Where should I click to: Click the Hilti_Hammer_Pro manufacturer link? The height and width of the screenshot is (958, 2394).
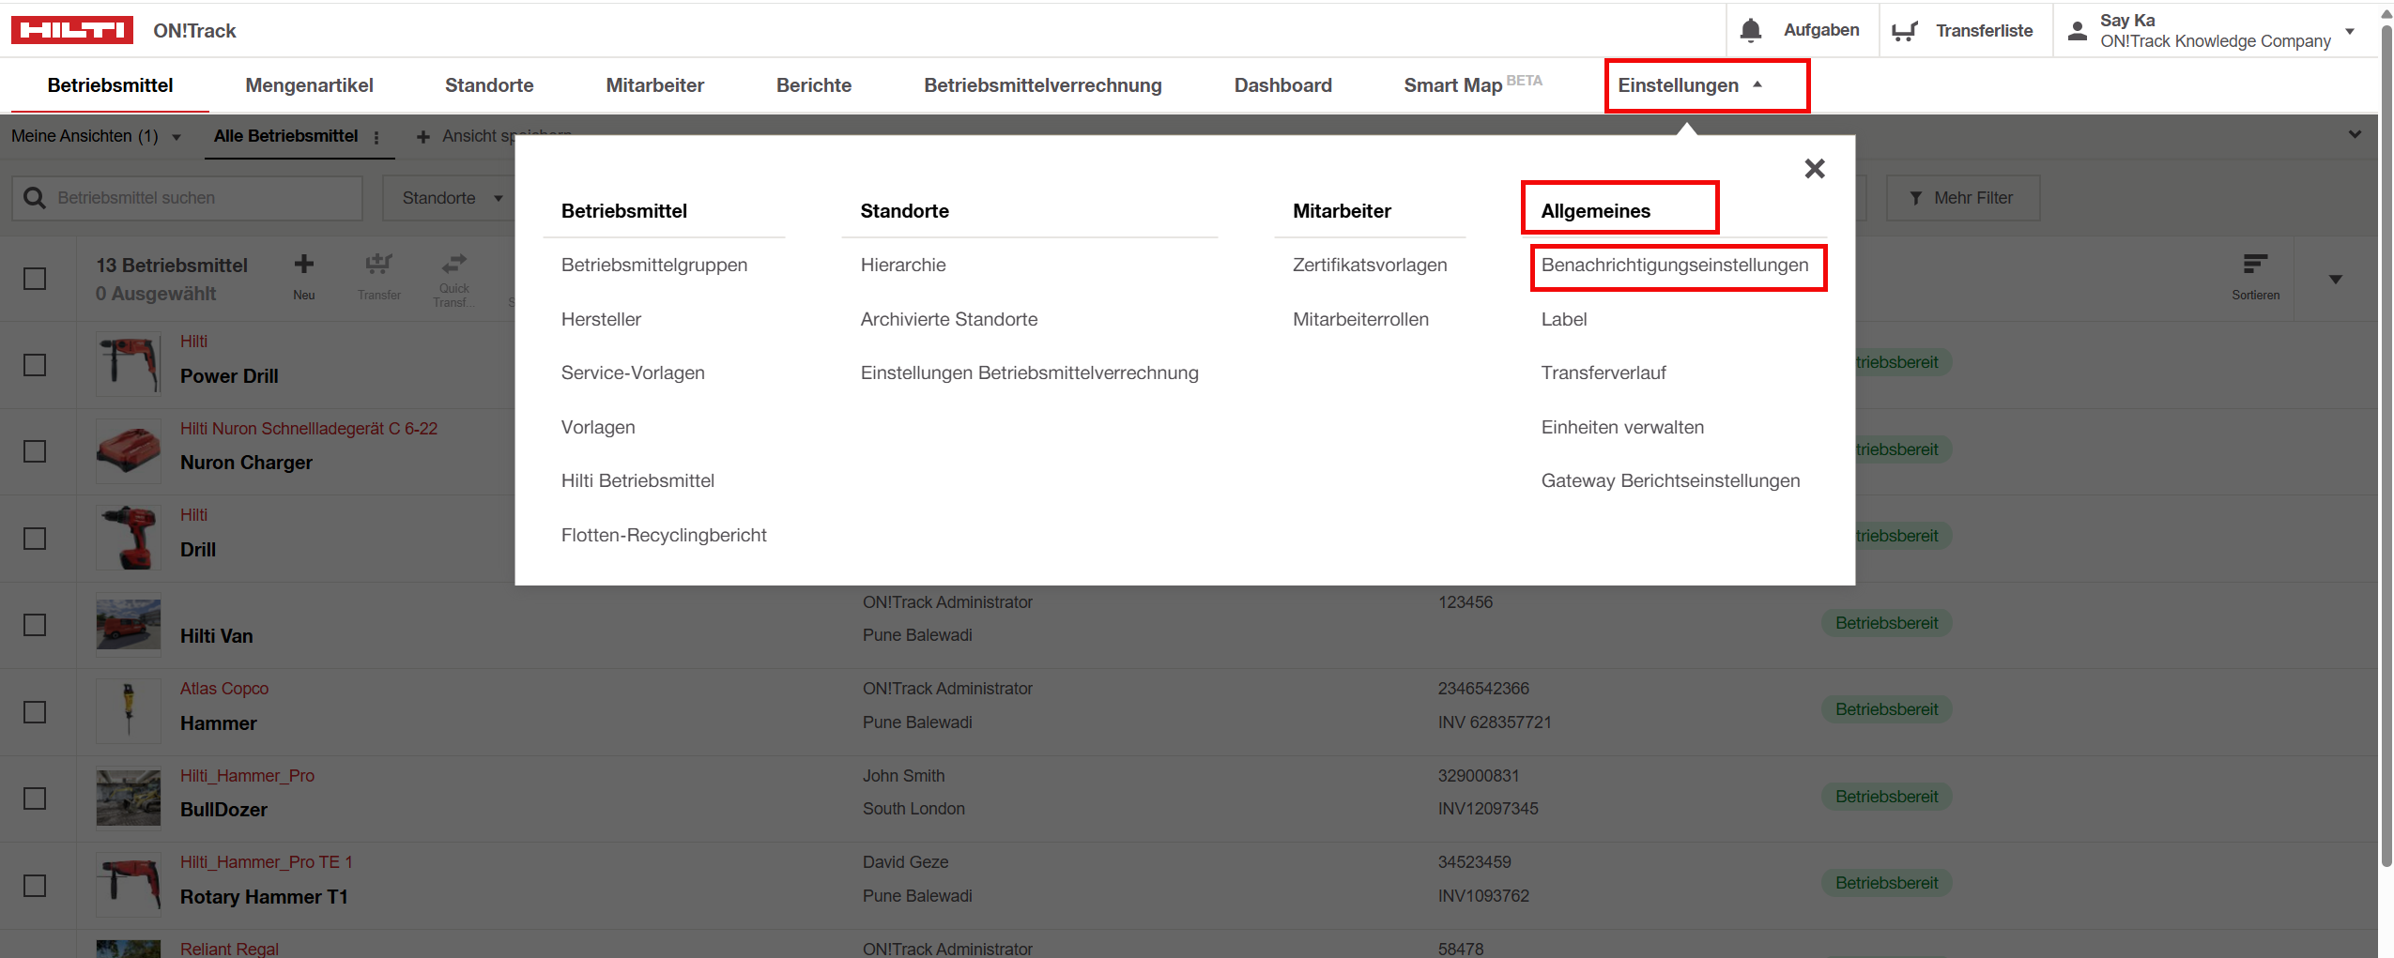click(247, 776)
